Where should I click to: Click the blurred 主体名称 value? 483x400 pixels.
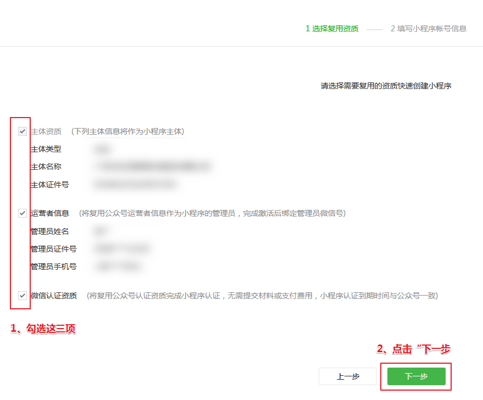click(x=152, y=166)
